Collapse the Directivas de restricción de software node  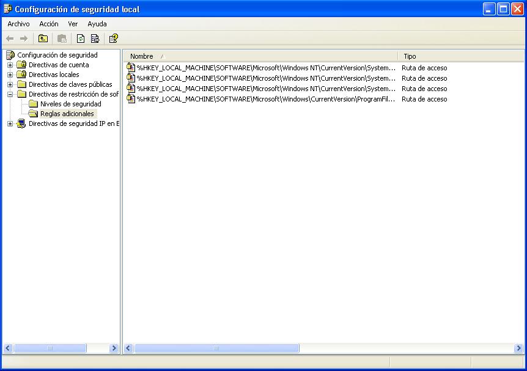[x=10, y=94]
